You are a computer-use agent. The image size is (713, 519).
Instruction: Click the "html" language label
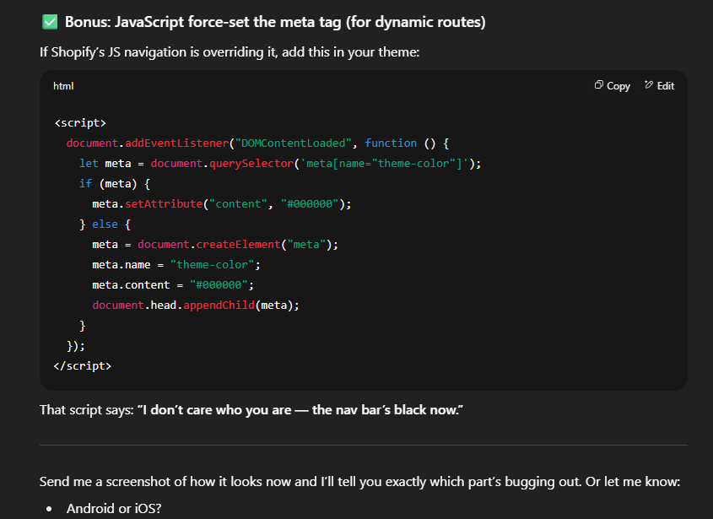63,86
